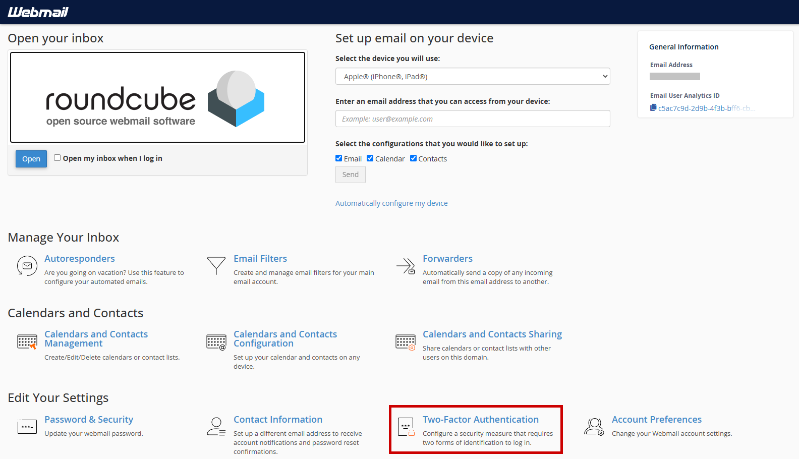799x459 pixels.
Task: Open 'Automatically configure my device' link
Action: [391, 203]
